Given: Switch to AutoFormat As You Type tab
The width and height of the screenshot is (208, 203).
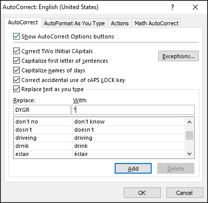Looking at the screenshot, I should click(75, 23).
